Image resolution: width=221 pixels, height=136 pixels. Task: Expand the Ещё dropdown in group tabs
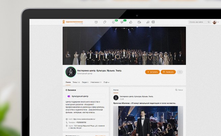106,82
